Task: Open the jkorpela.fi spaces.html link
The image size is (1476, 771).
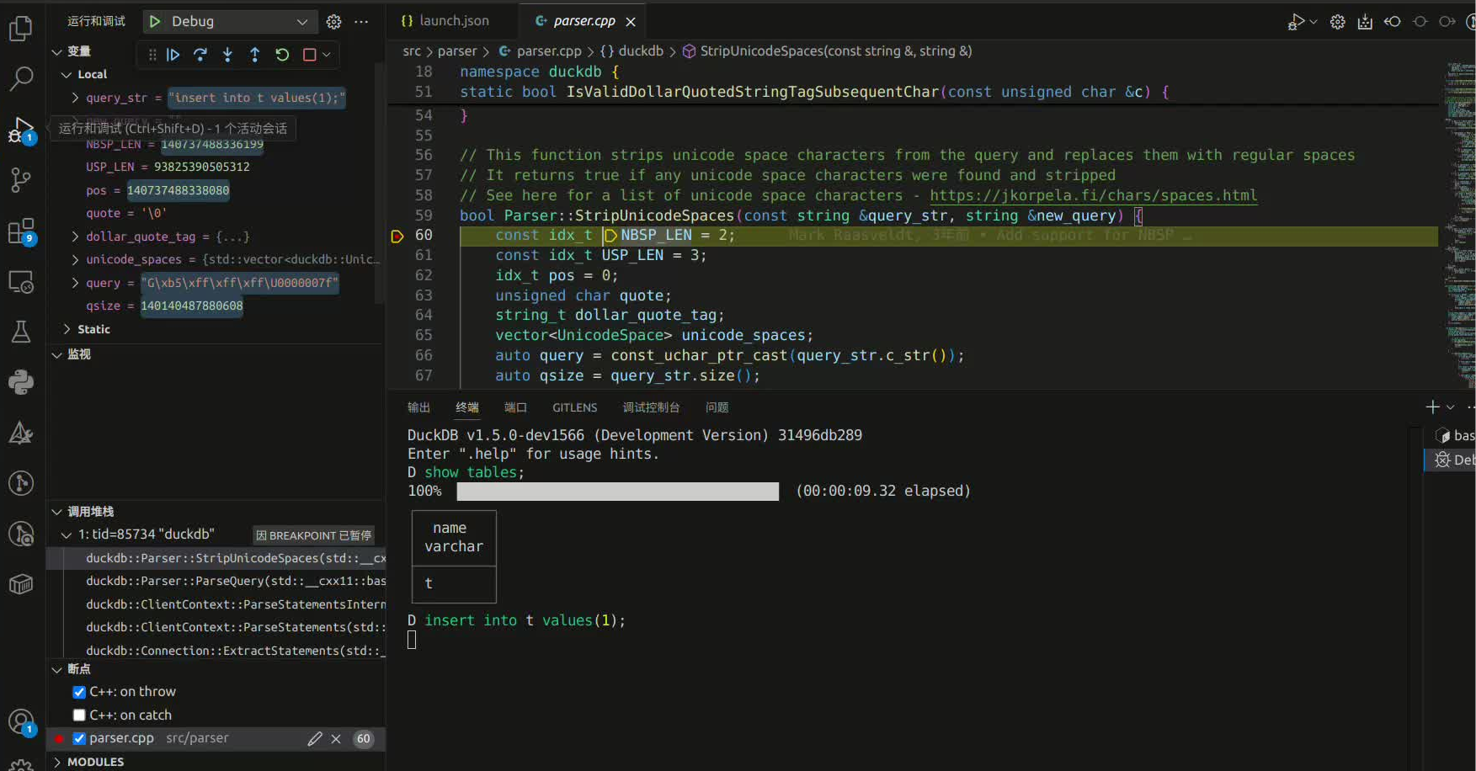Action: 1093,195
